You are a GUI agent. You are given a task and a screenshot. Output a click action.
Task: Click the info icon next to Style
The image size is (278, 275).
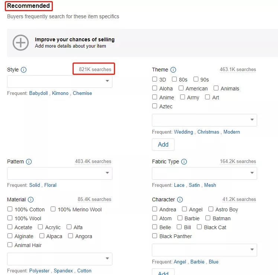(x=24, y=70)
